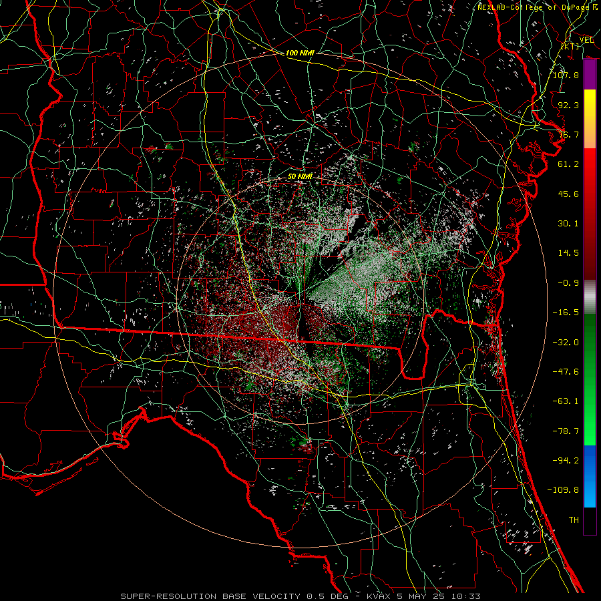Image resolution: width=601 pixels, height=601 pixels.
Task: Click the 45.6 velocity scale value
Action: point(568,194)
